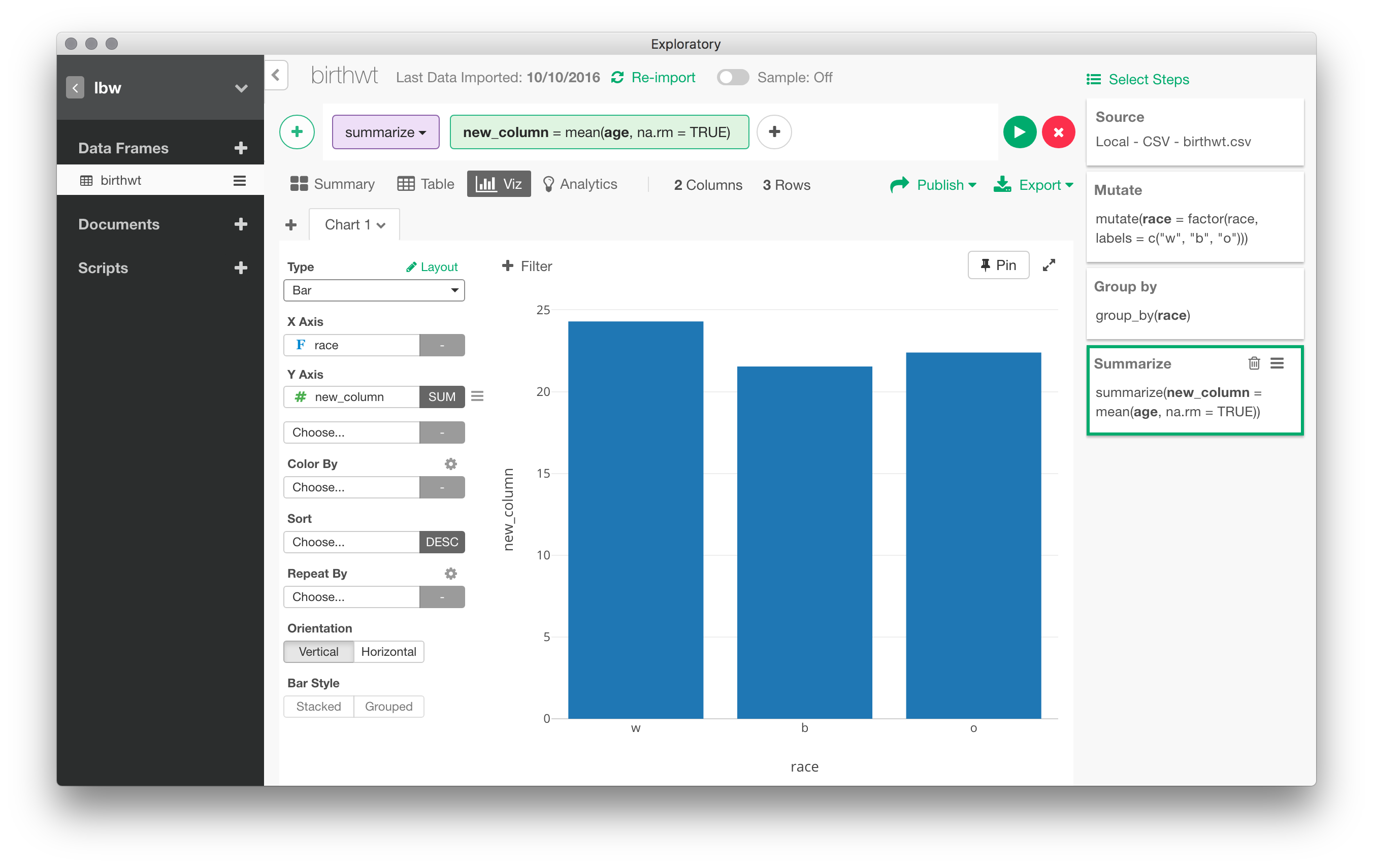Delete the Summarize step with trash icon

[x=1254, y=363]
